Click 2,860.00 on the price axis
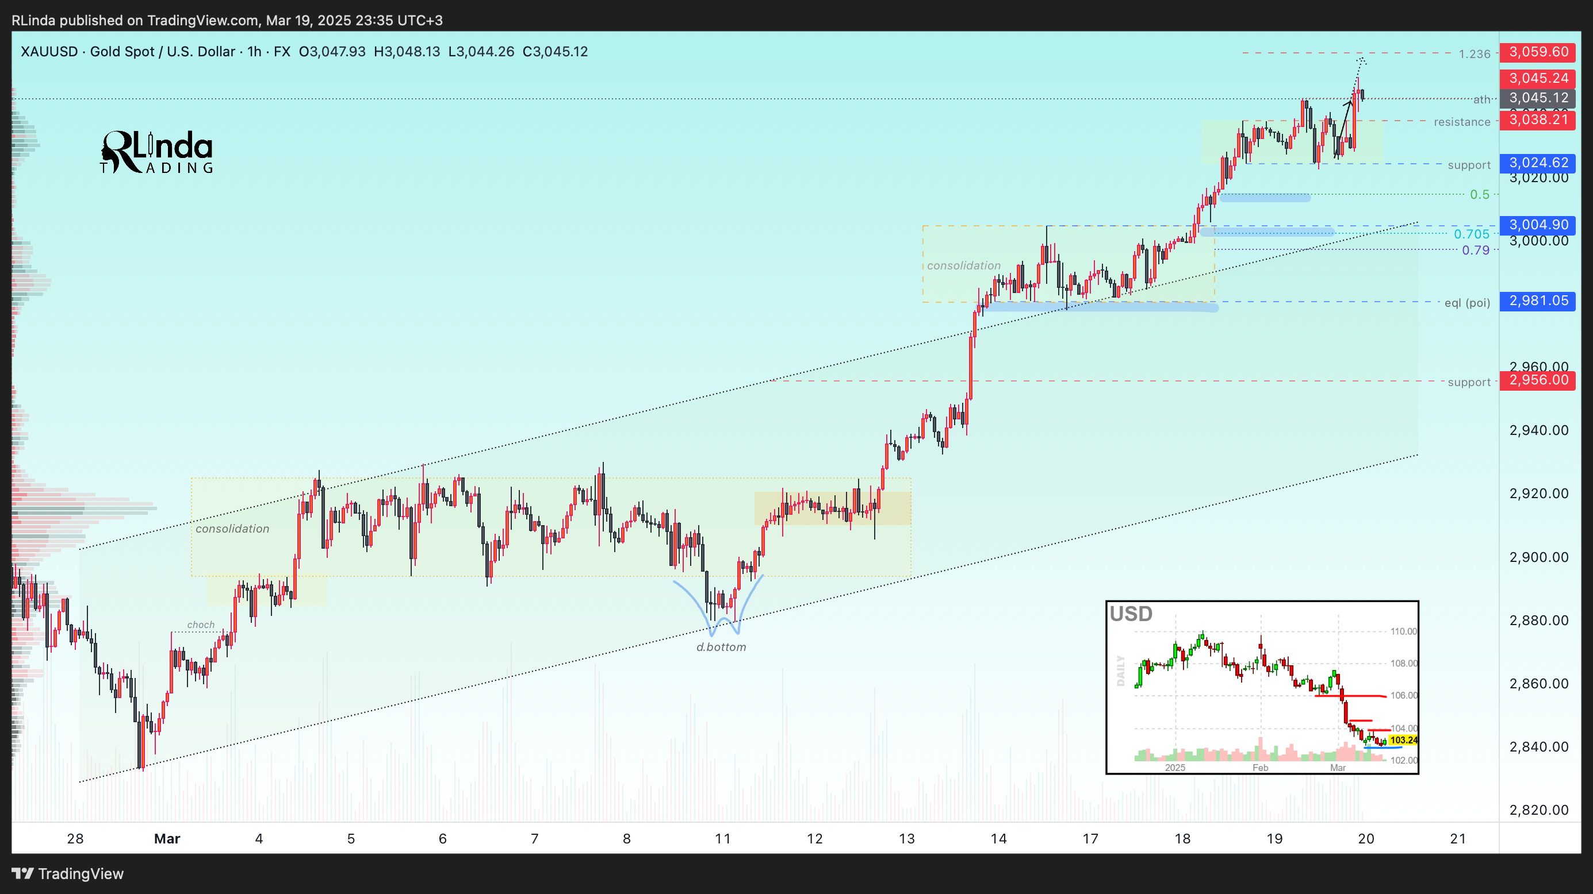 (x=1538, y=683)
